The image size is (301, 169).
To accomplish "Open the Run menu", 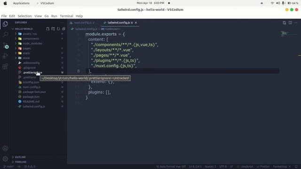I will 54,16.
